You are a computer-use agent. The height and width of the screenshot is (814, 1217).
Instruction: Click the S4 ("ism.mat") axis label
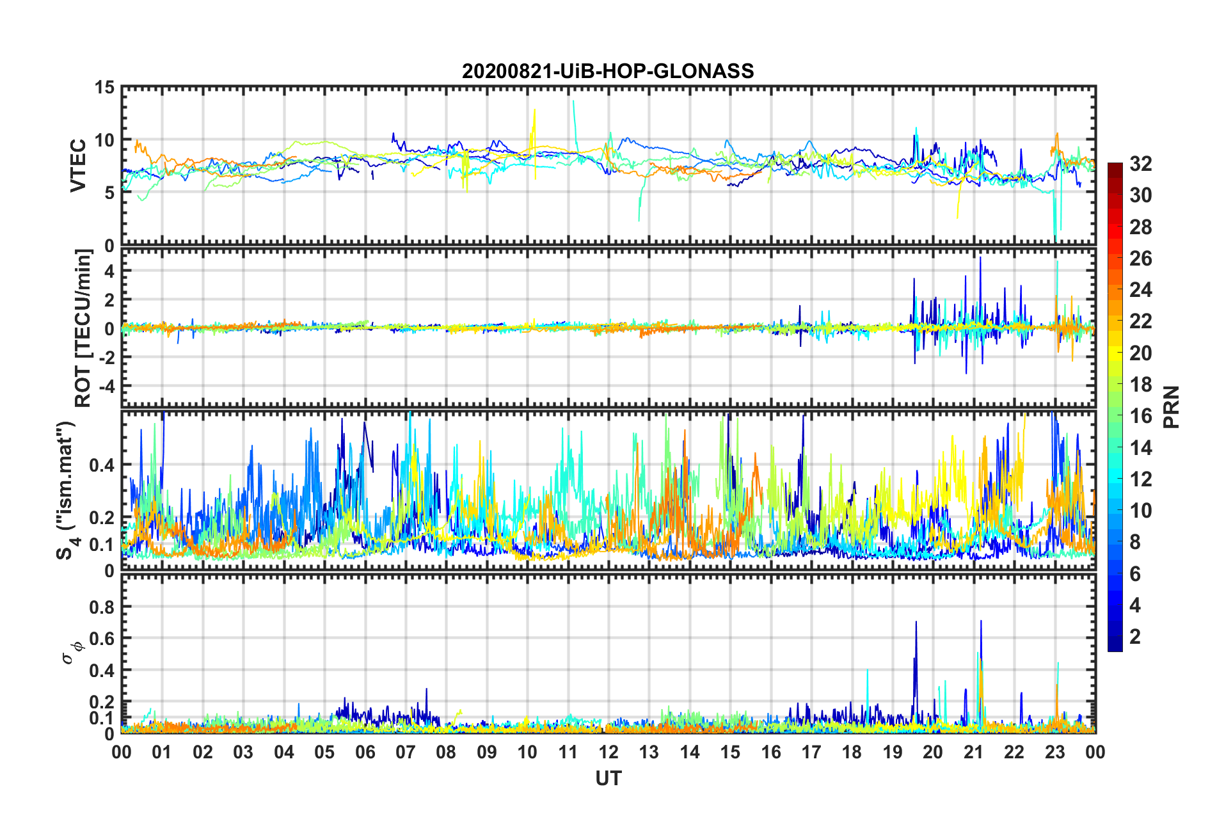66,490
